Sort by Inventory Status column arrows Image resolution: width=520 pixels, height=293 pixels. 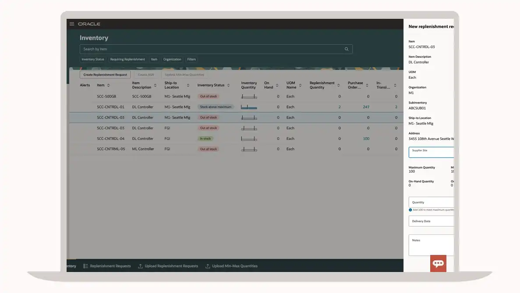coord(228,85)
